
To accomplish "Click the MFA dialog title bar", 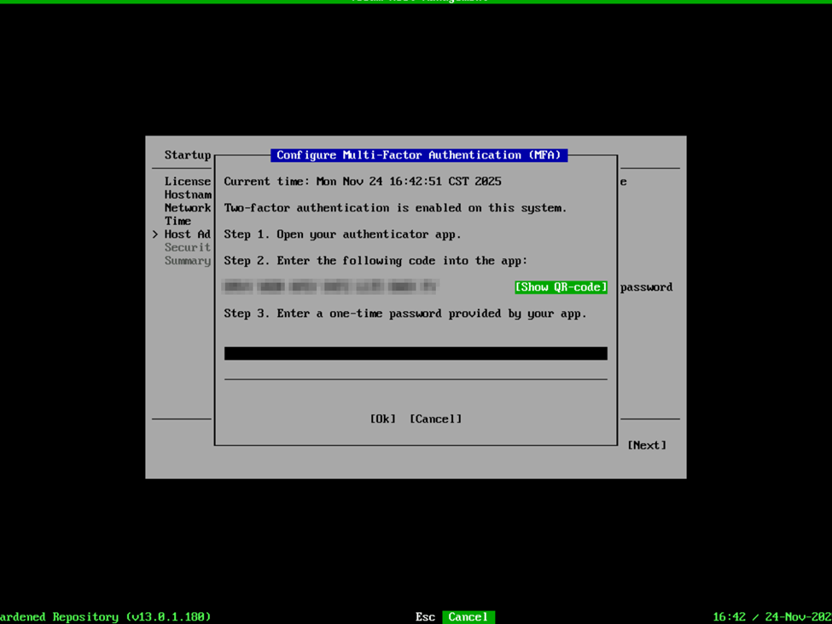I will click(418, 155).
